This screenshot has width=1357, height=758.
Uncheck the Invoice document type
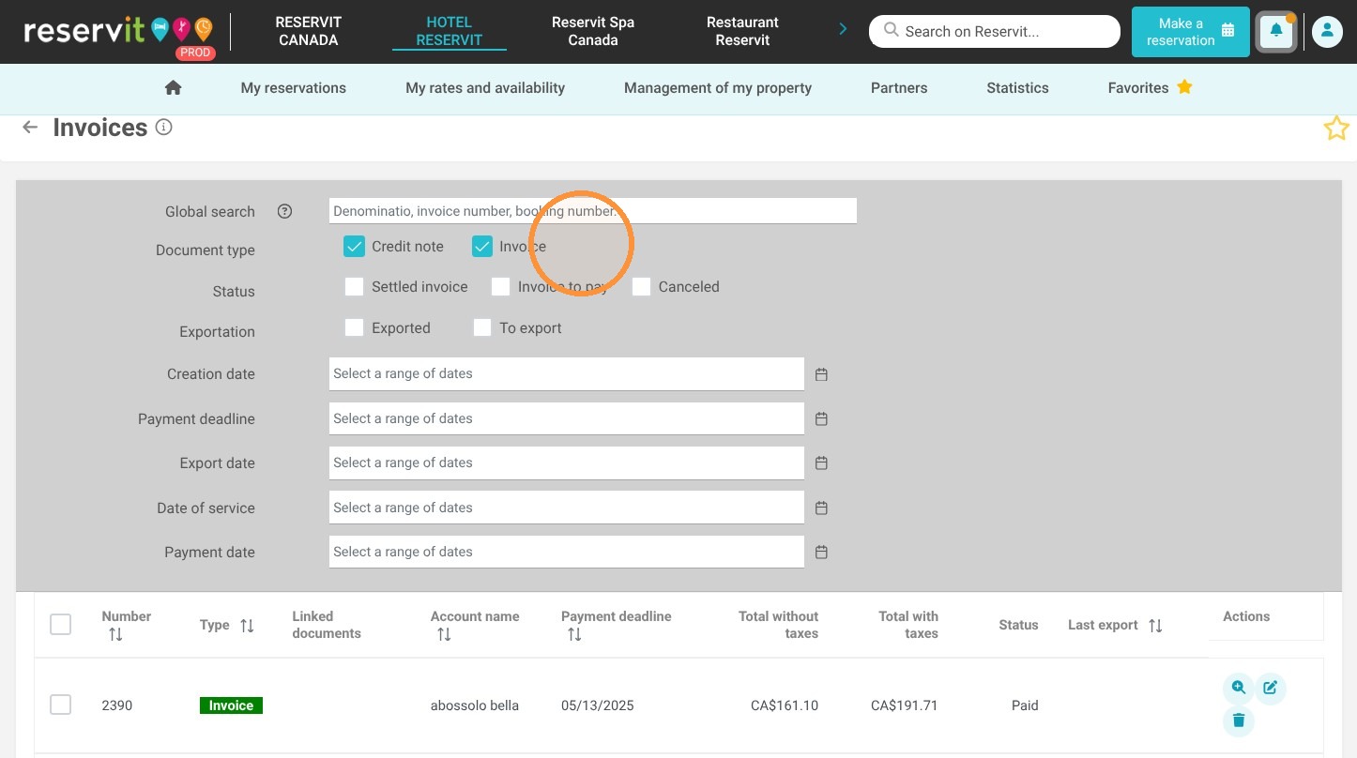click(481, 247)
